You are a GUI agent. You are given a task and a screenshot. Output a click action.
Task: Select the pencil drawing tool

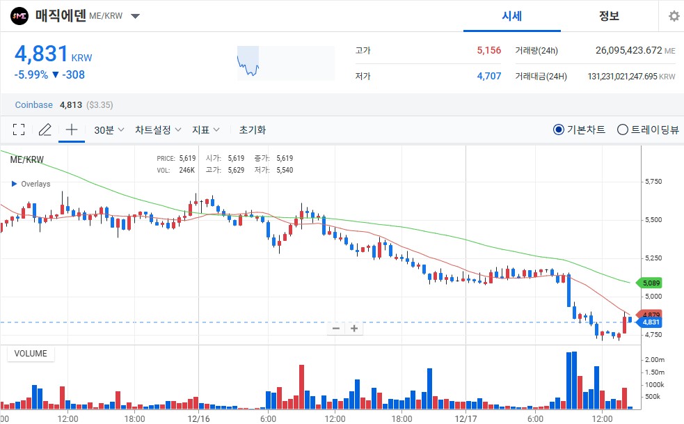coord(45,129)
